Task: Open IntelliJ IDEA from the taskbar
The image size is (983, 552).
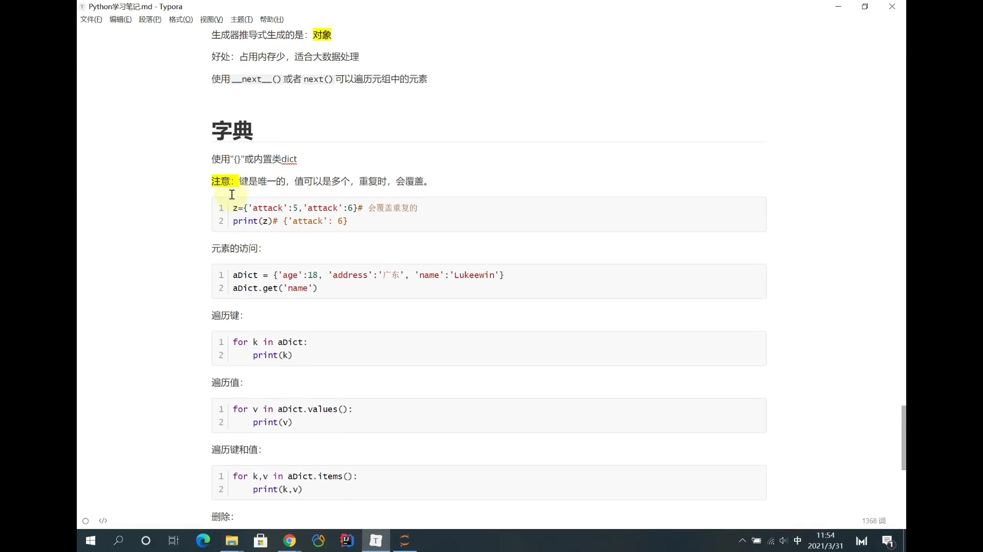Action: click(x=347, y=541)
